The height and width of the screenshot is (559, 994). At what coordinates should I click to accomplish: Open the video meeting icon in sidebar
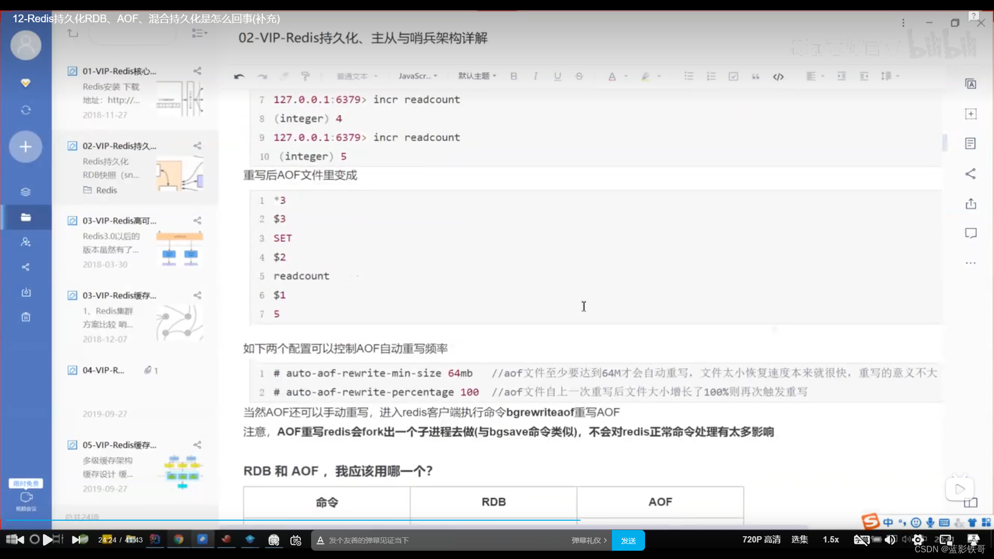26,497
